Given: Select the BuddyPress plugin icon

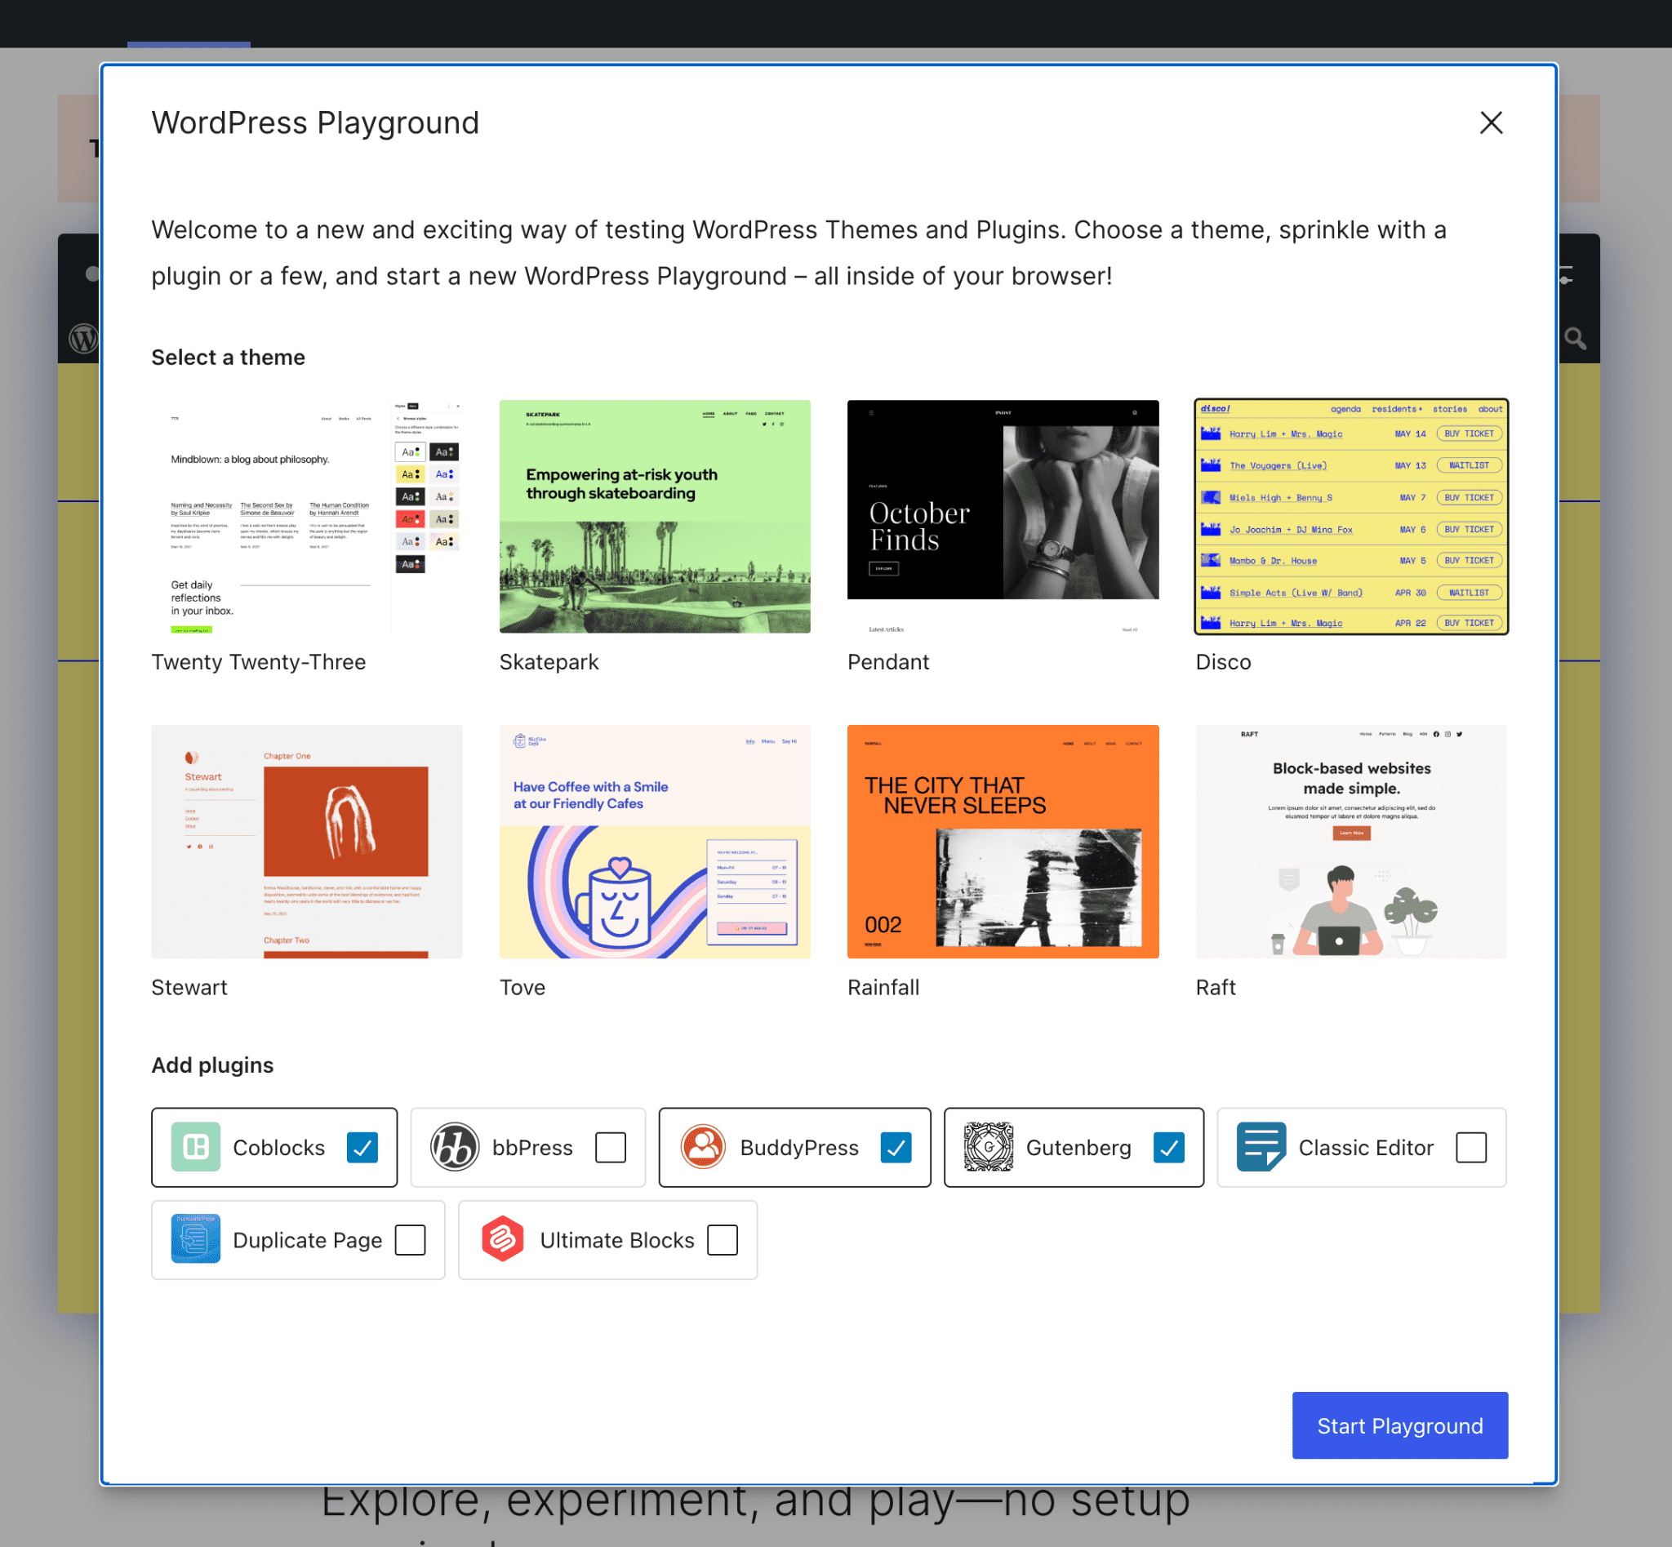Looking at the screenshot, I should coord(700,1146).
